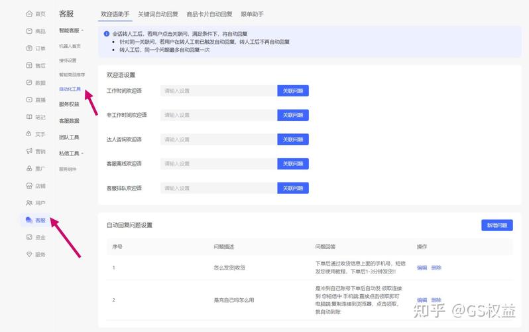Image resolution: width=529 pixels, height=332 pixels.
Task: Click 删除 link for 是充自己吗怎么用 row
Action: point(436,300)
